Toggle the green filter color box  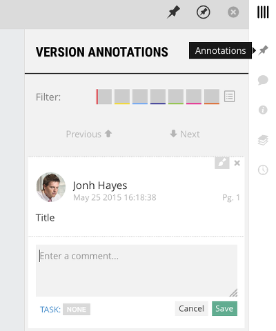[x=176, y=97]
